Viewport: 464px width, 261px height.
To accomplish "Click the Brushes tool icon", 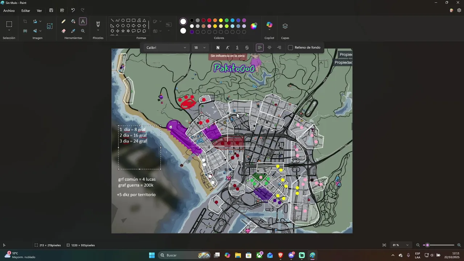I will (98, 24).
